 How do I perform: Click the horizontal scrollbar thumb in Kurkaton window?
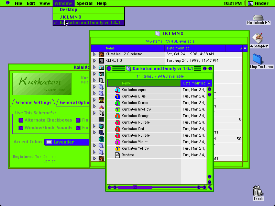135,187
